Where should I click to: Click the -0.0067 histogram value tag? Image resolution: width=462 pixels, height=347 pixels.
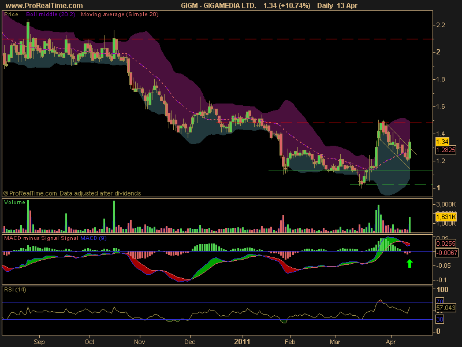[x=446, y=253]
